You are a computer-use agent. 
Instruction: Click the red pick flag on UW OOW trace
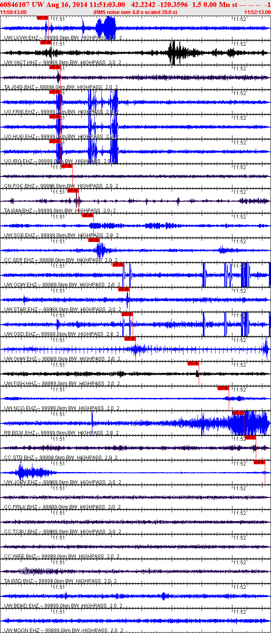118,265
